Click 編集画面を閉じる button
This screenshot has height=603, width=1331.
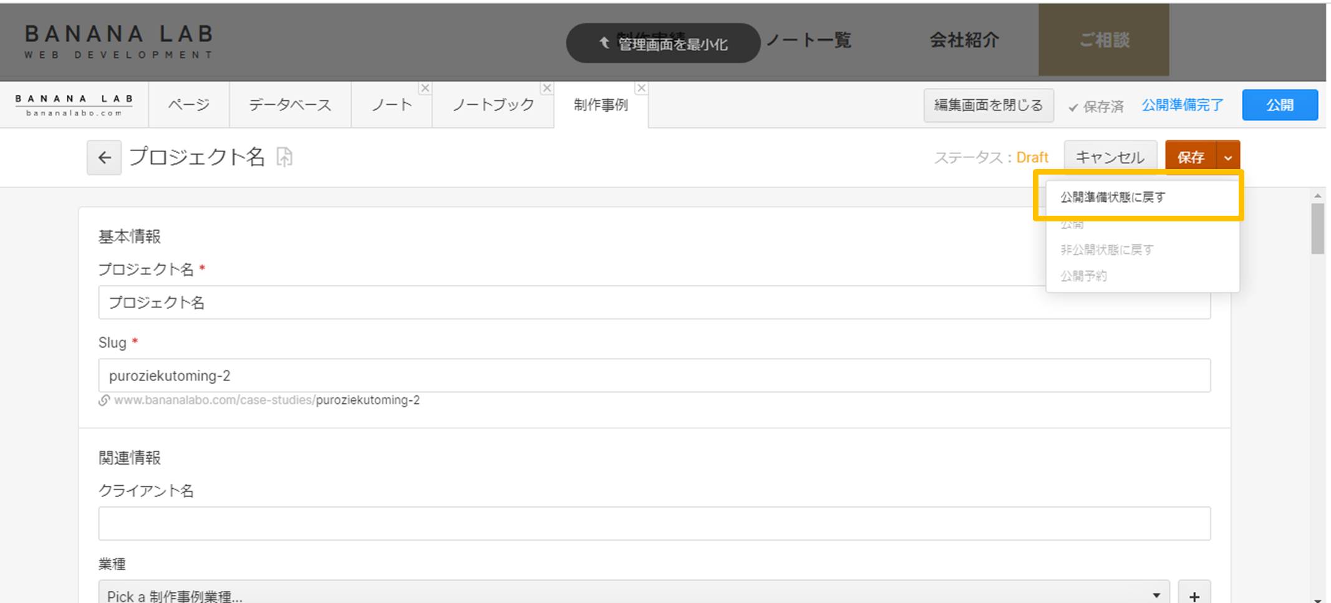click(989, 105)
